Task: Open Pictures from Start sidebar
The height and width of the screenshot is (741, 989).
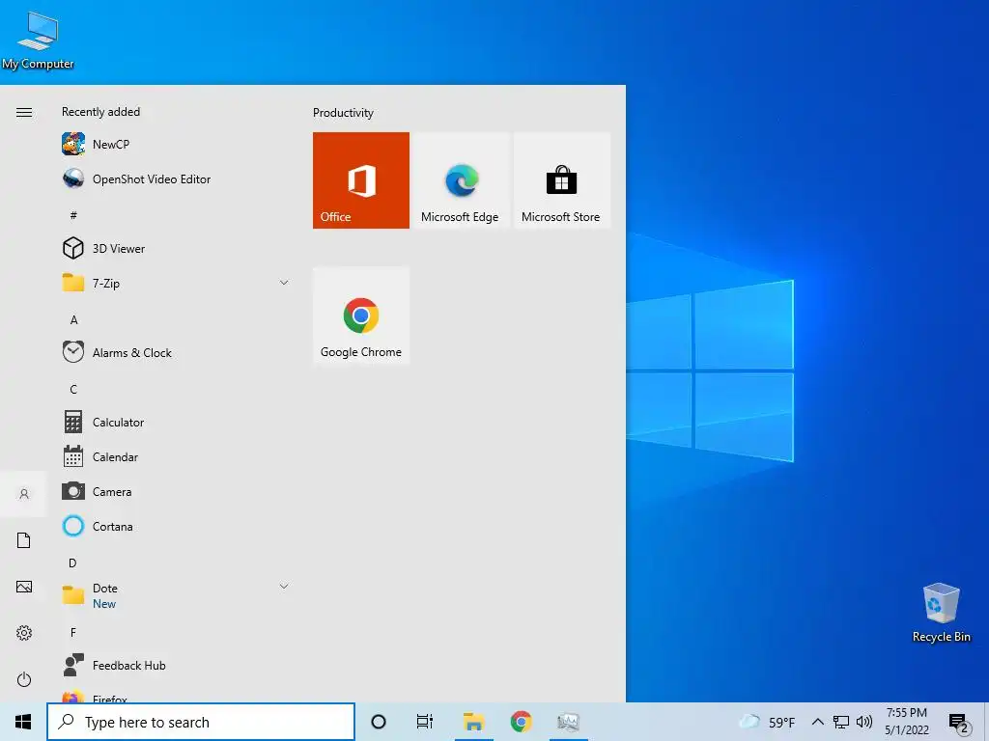Action: (x=24, y=587)
